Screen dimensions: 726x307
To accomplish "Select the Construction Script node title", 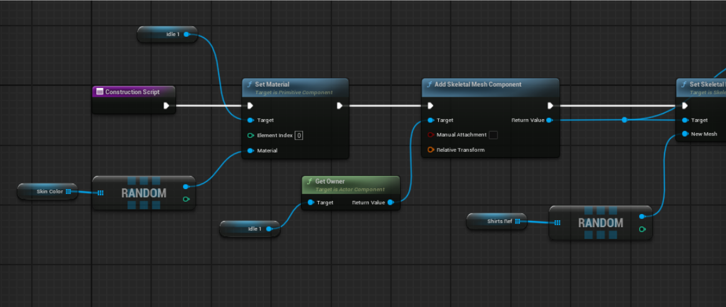I will (x=132, y=92).
